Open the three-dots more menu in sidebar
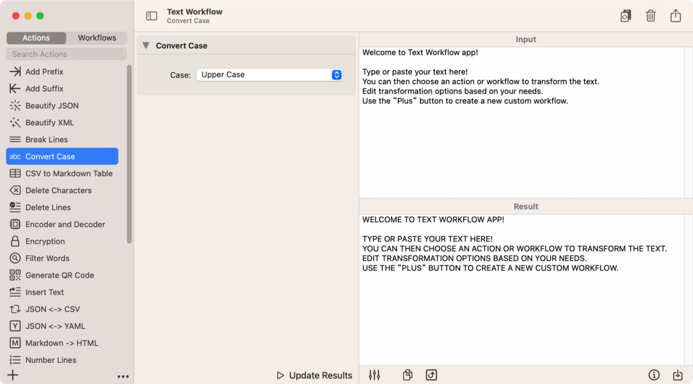Viewport: 693px width, 384px height. pyautogui.click(x=123, y=377)
